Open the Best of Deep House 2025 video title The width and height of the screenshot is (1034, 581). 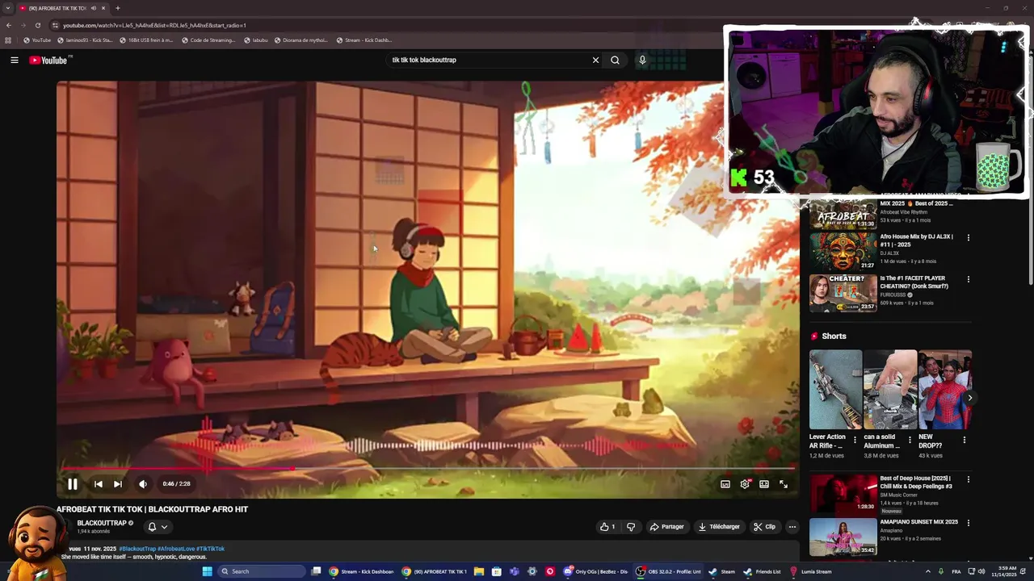(x=916, y=482)
